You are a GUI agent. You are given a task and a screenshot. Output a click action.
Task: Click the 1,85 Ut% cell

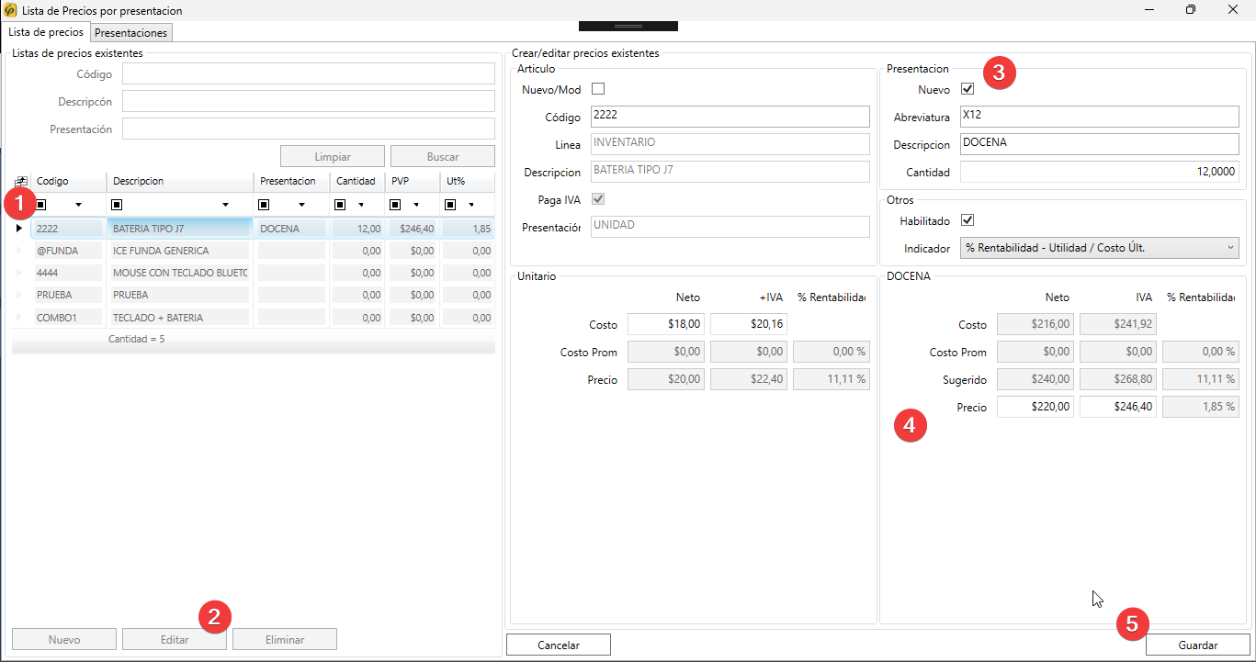(x=468, y=229)
